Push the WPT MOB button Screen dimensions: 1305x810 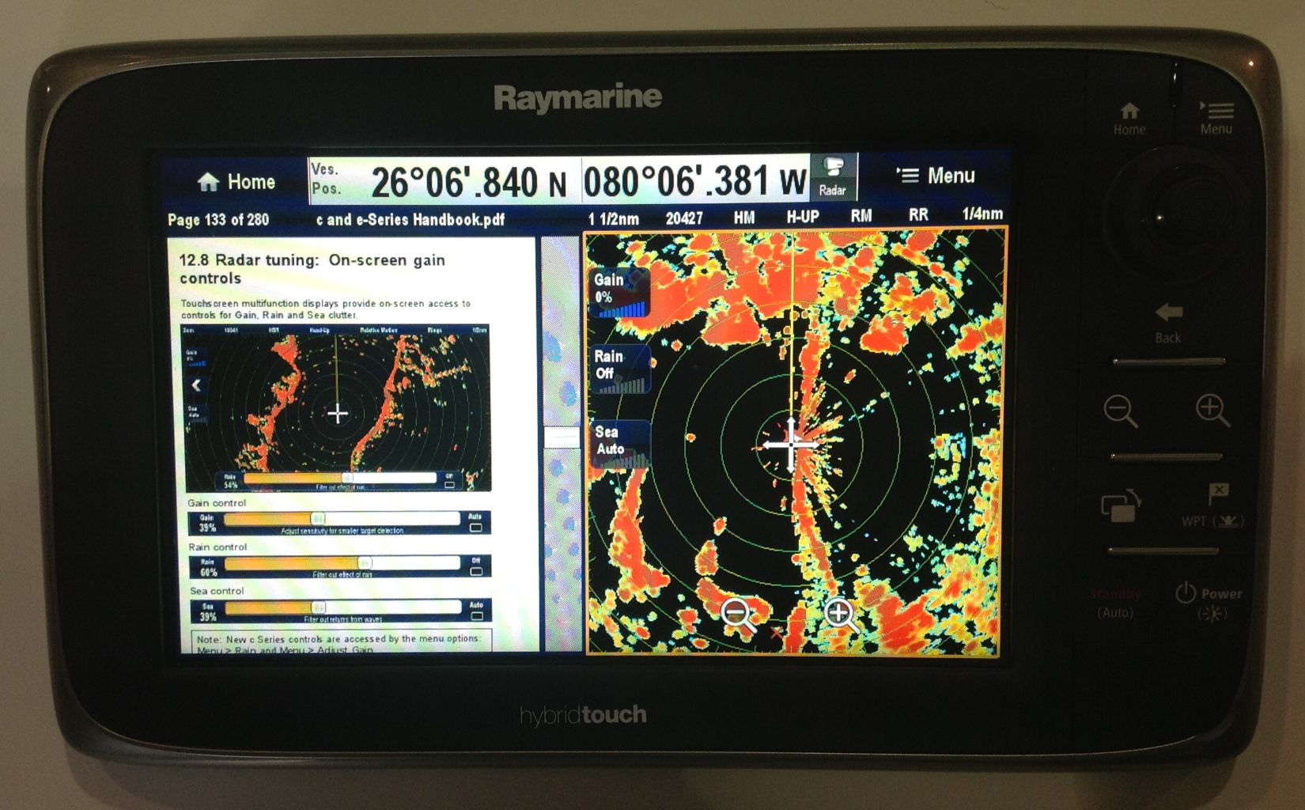pyautogui.click(x=1214, y=505)
